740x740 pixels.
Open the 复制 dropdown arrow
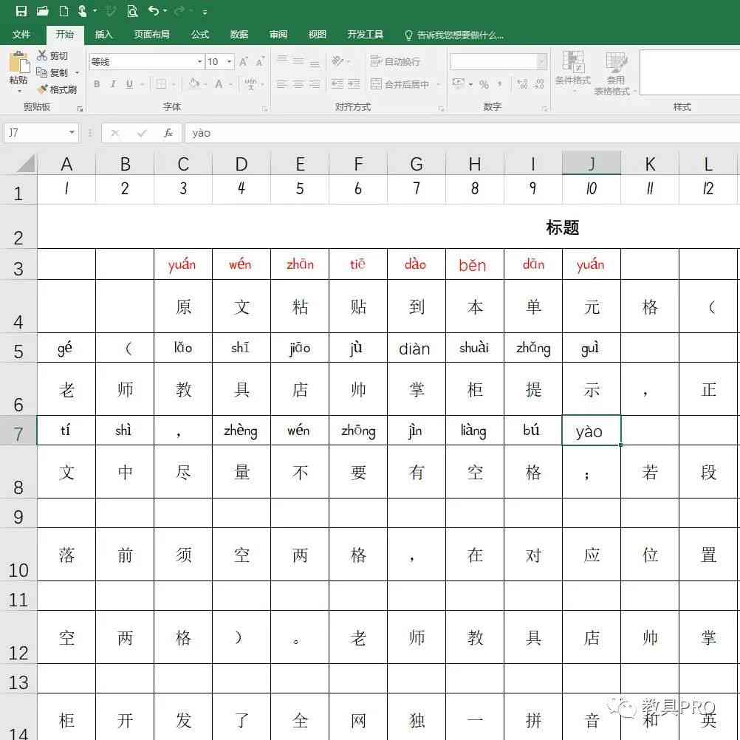pyautogui.click(x=77, y=72)
